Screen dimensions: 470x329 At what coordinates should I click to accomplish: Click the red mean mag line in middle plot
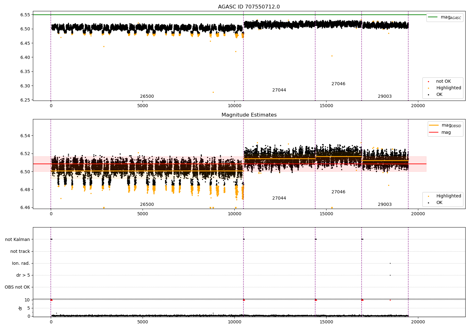229,164
